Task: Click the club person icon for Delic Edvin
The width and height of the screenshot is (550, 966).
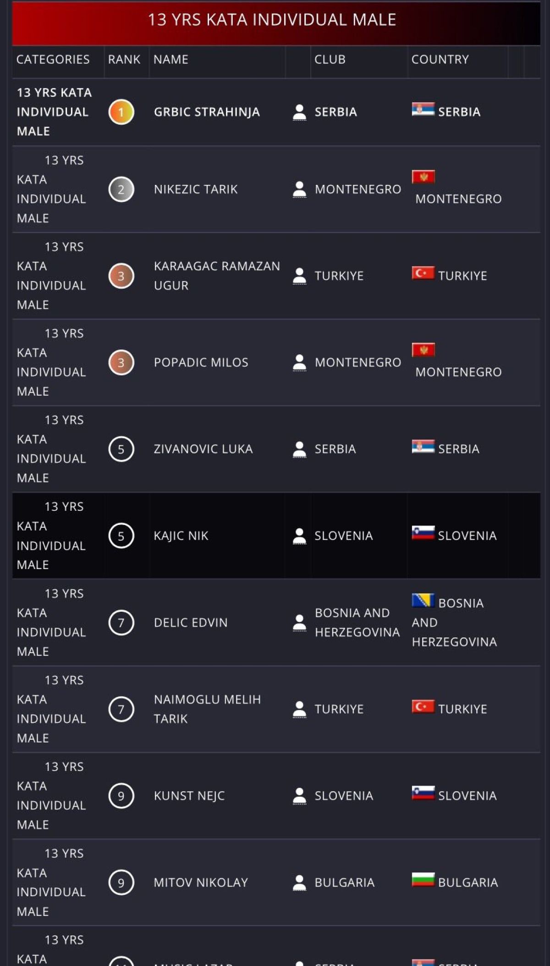Action: tap(299, 623)
